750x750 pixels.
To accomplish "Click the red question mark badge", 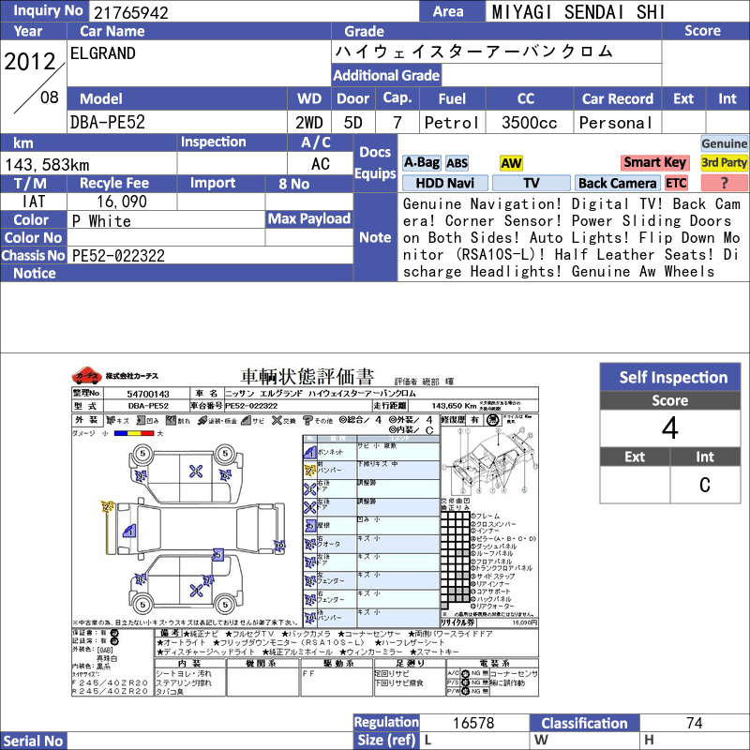I will 724,183.
